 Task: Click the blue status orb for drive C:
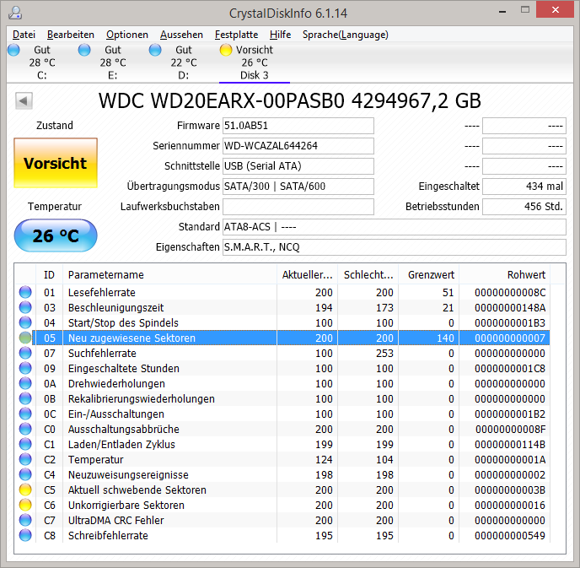13,50
